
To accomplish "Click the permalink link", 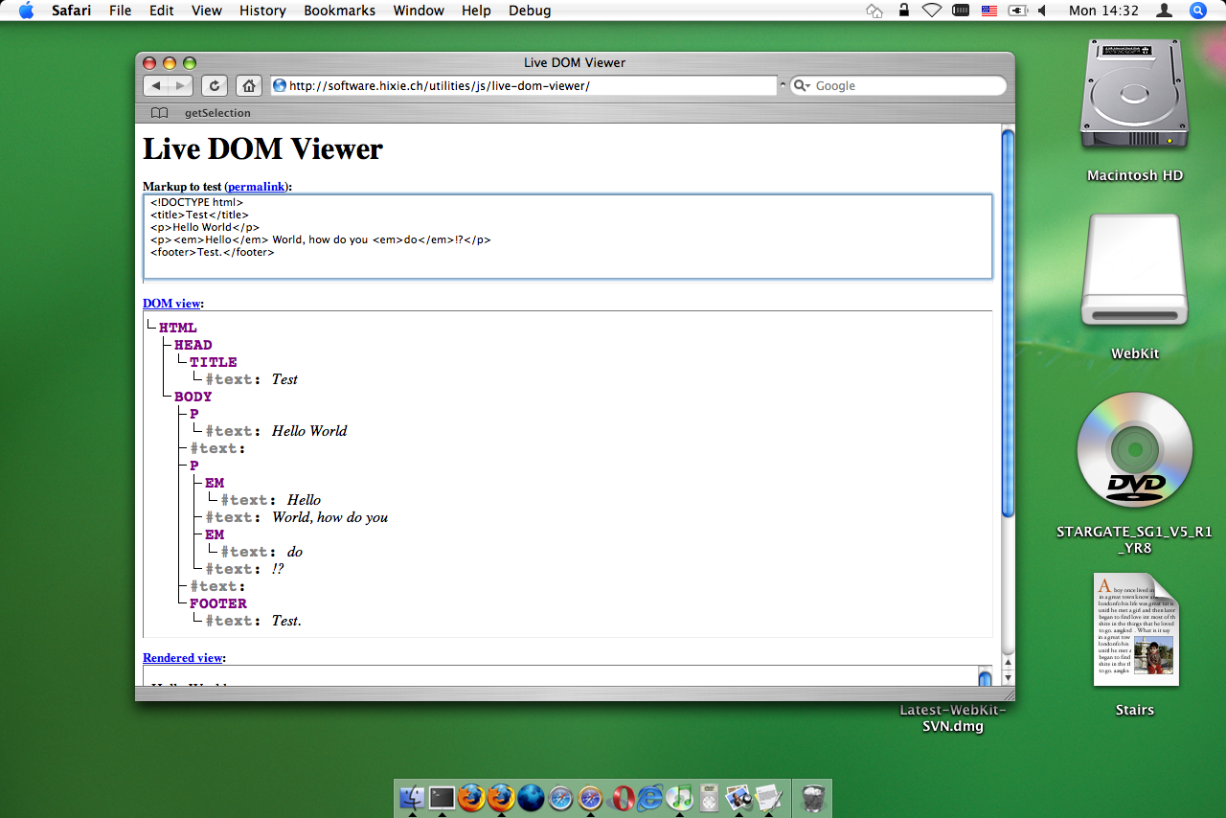I will (x=256, y=187).
